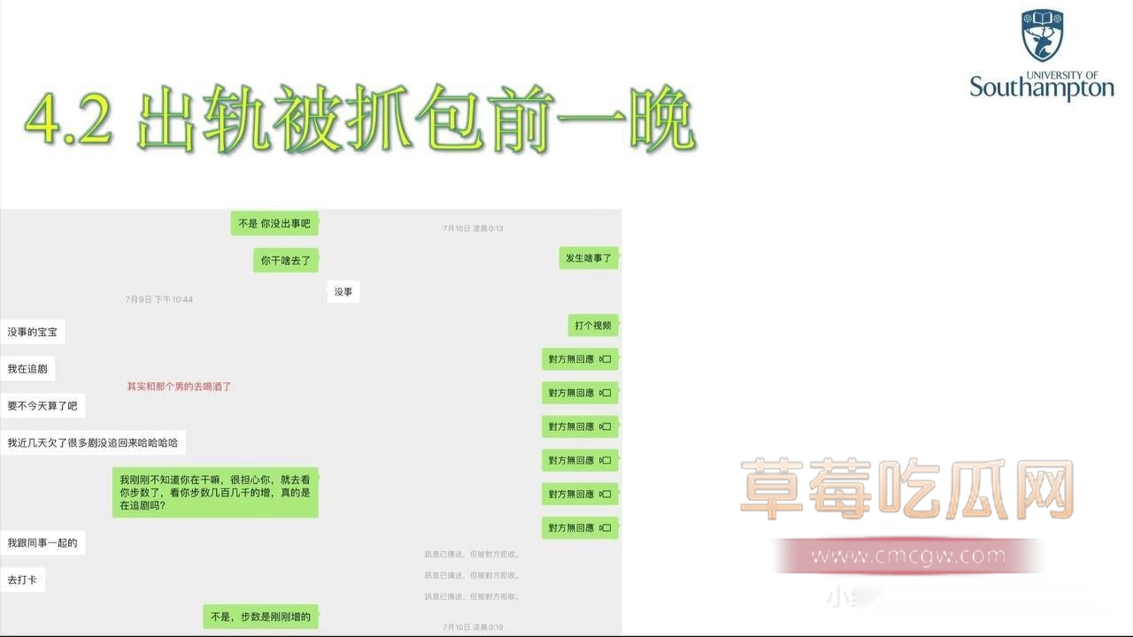Click video icon in bottommost 對方無回應 bubble
Screen dimensions: 1133x637
605,528
